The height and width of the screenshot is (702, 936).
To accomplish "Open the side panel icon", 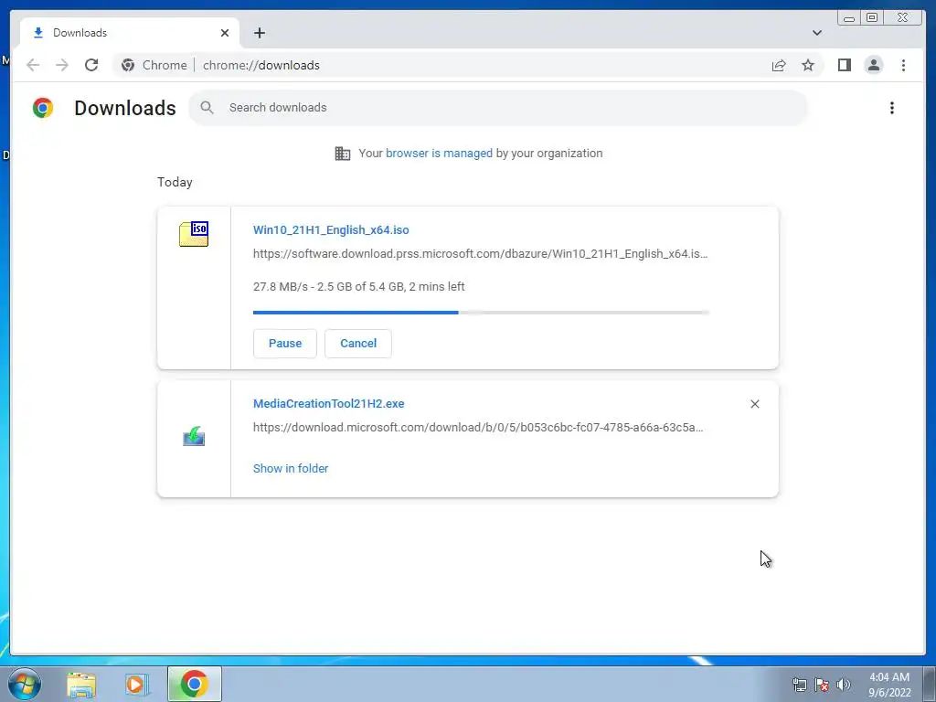I will click(x=844, y=65).
